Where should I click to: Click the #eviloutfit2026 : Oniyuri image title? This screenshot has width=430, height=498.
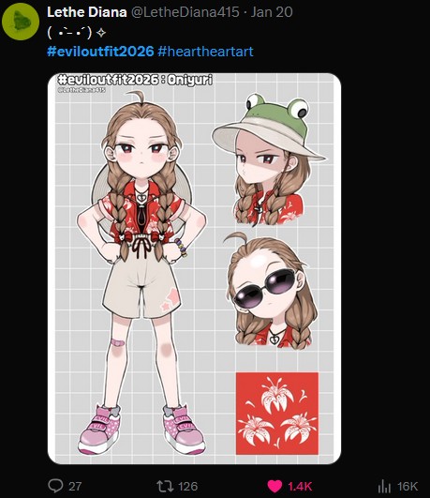tap(135, 80)
